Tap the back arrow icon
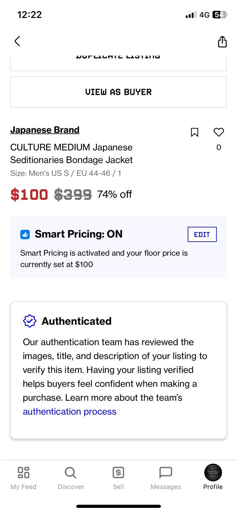 pyautogui.click(x=17, y=41)
